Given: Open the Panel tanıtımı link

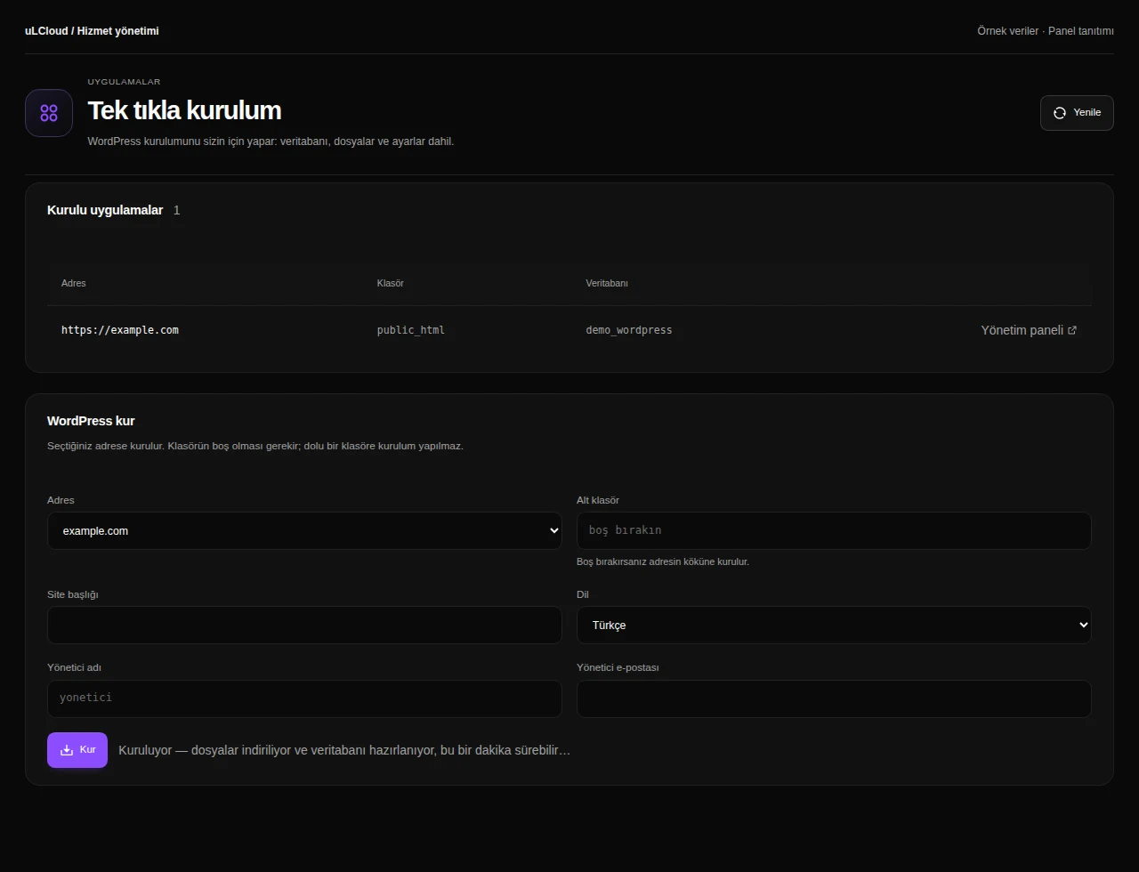Looking at the screenshot, I should [1081, 31].
